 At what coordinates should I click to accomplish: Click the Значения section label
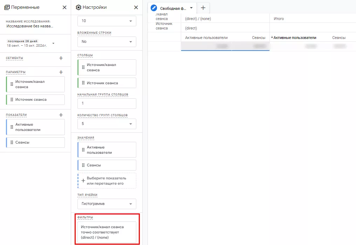coord(86,138)
